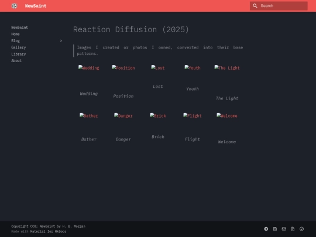Navigate to the About page

(x=16, y=61)
